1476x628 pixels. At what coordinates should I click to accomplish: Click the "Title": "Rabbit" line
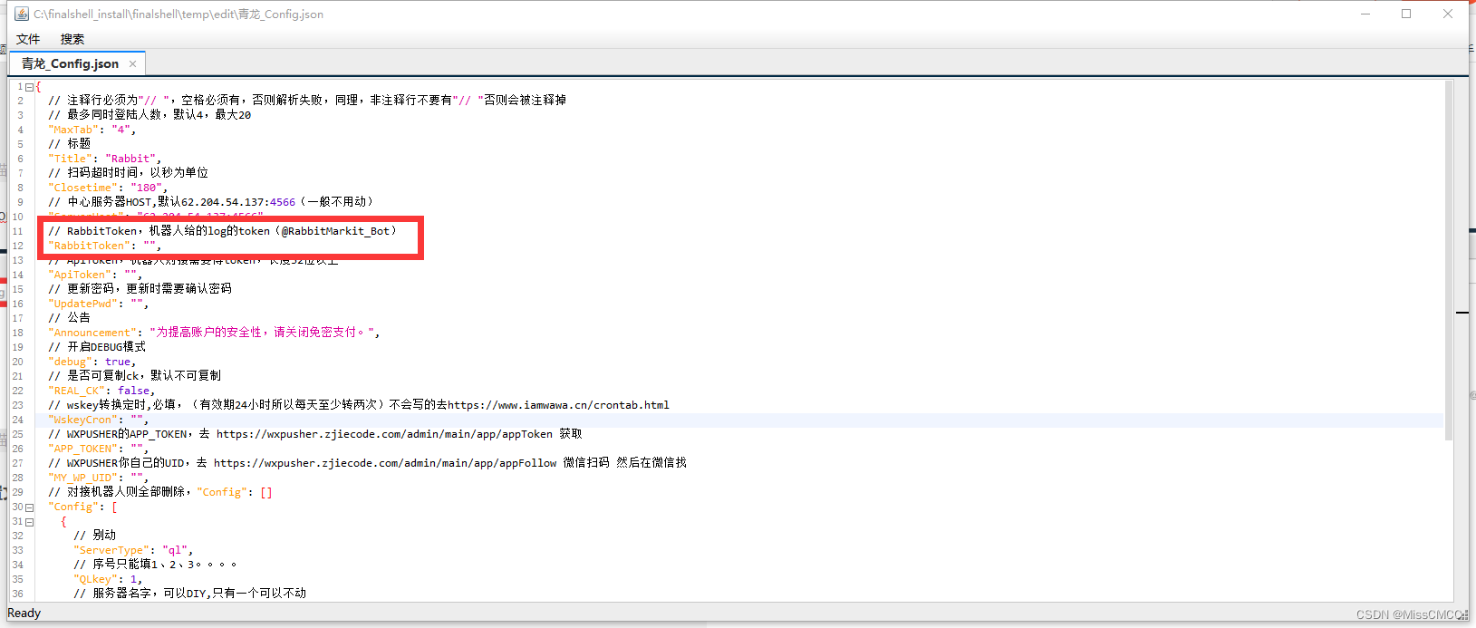coord(104,159)
